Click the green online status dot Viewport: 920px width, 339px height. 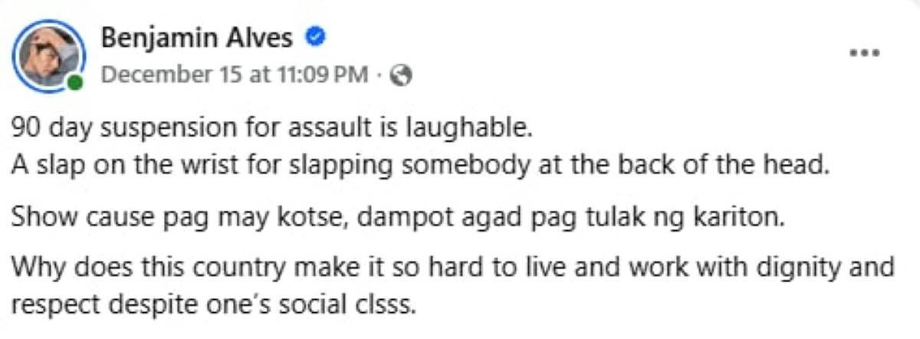pyautogui.click(x=74, y=82)
